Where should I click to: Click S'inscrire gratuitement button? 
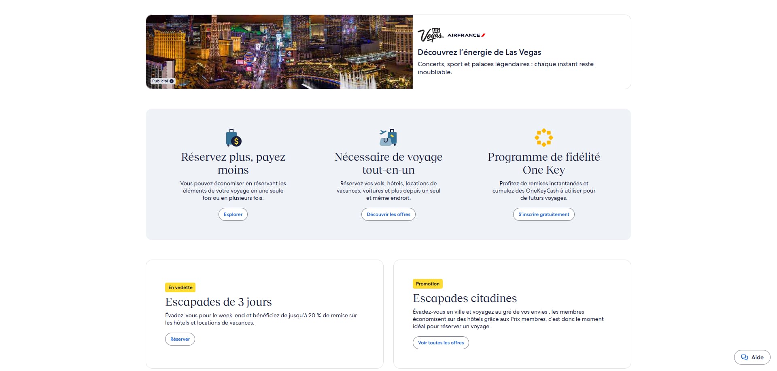544,214
